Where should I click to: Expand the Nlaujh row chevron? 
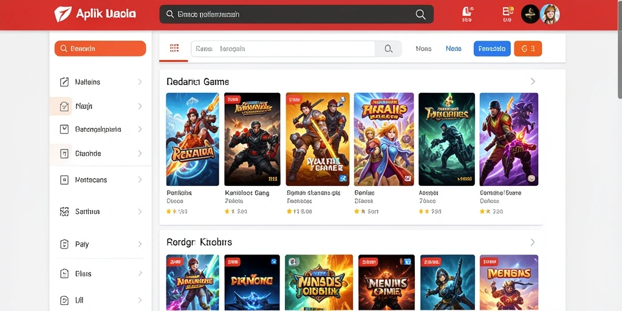click(x=140, y=106)
